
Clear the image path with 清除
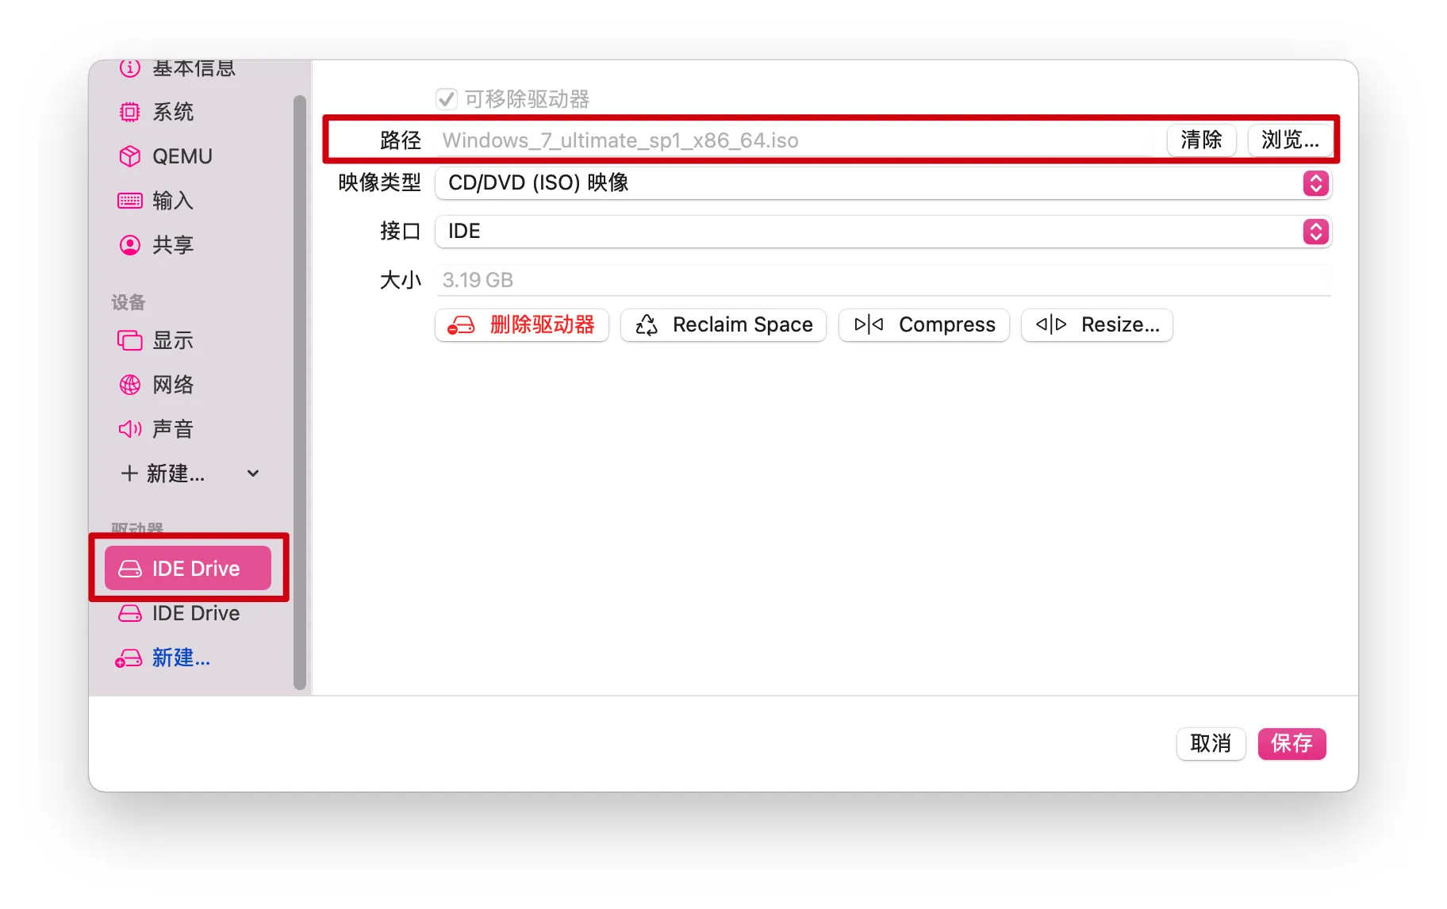[x=1201, y=140]
